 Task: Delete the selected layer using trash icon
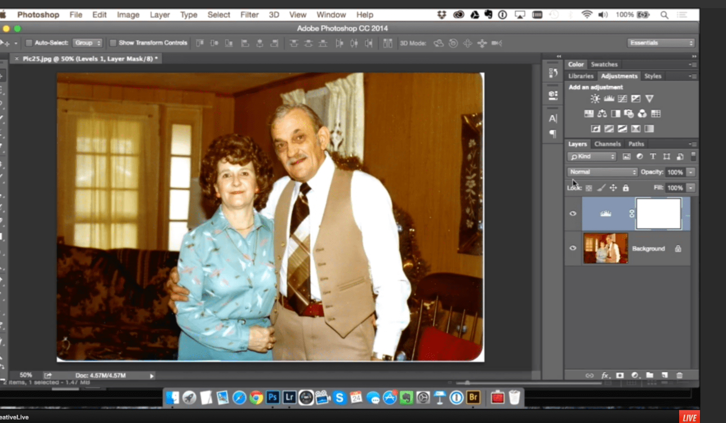click(x=679, y=375)
